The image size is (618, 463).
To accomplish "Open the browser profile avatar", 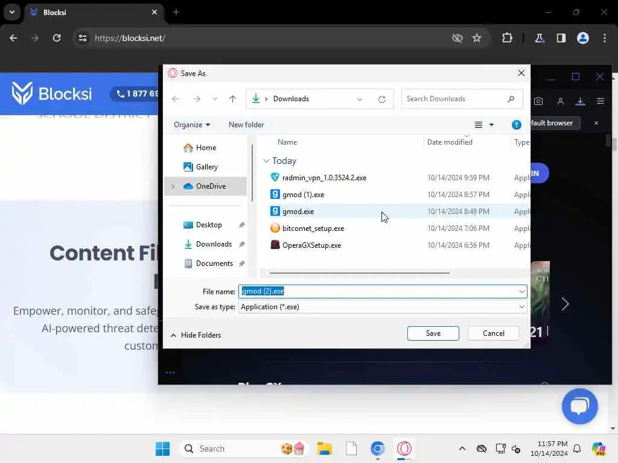I will pos(583,38).
